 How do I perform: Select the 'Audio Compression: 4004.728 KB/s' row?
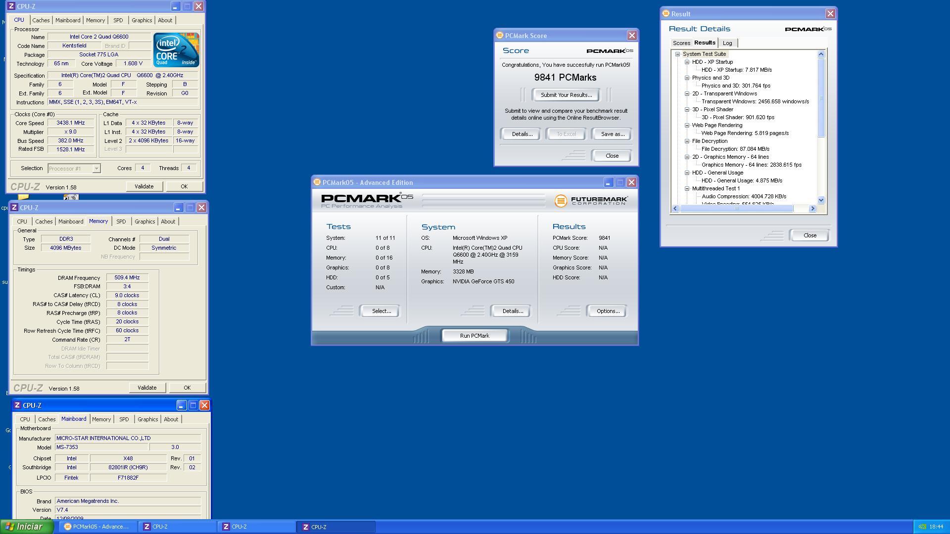click(744, 196)
